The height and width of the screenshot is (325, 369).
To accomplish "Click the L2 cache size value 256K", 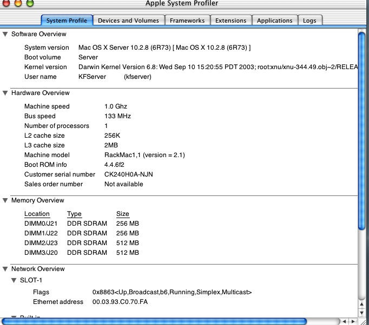I will click(112, 136).
